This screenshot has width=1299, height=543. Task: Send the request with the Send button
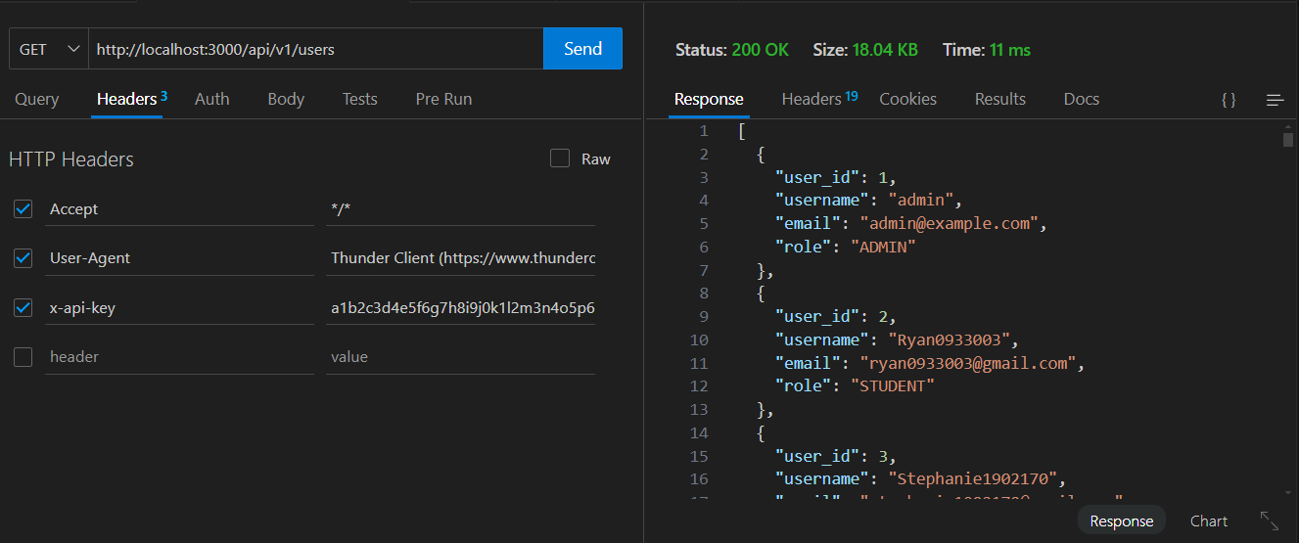[582, 49]
